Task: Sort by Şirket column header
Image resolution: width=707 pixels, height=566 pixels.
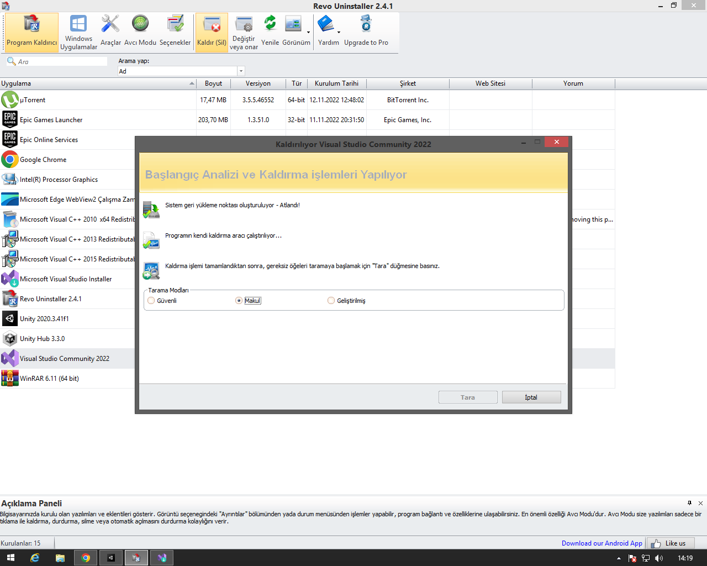Action: point(408,83)
